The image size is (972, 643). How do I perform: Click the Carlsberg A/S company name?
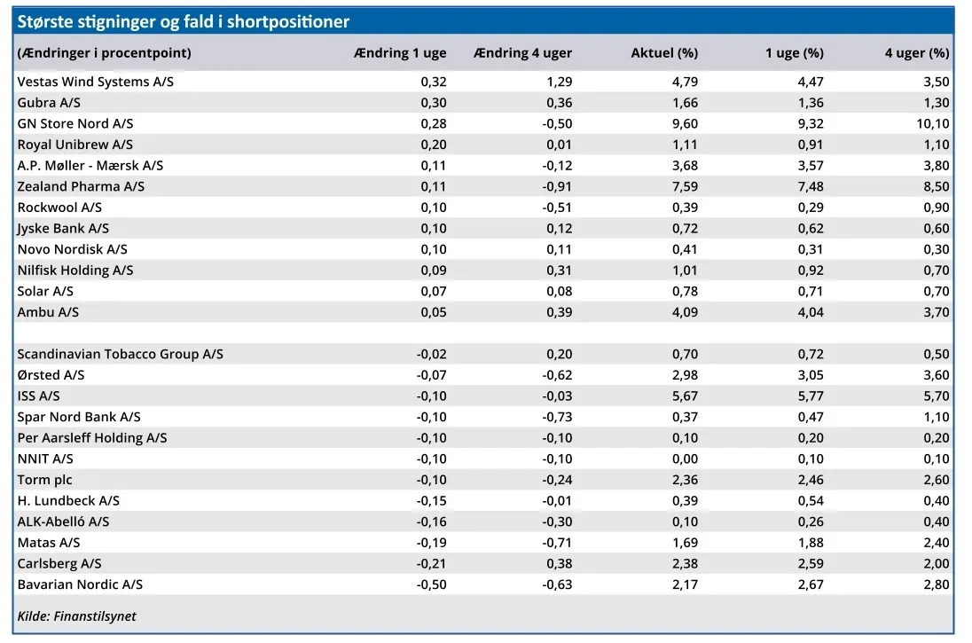pyautogui.click(x=59, y=563)
